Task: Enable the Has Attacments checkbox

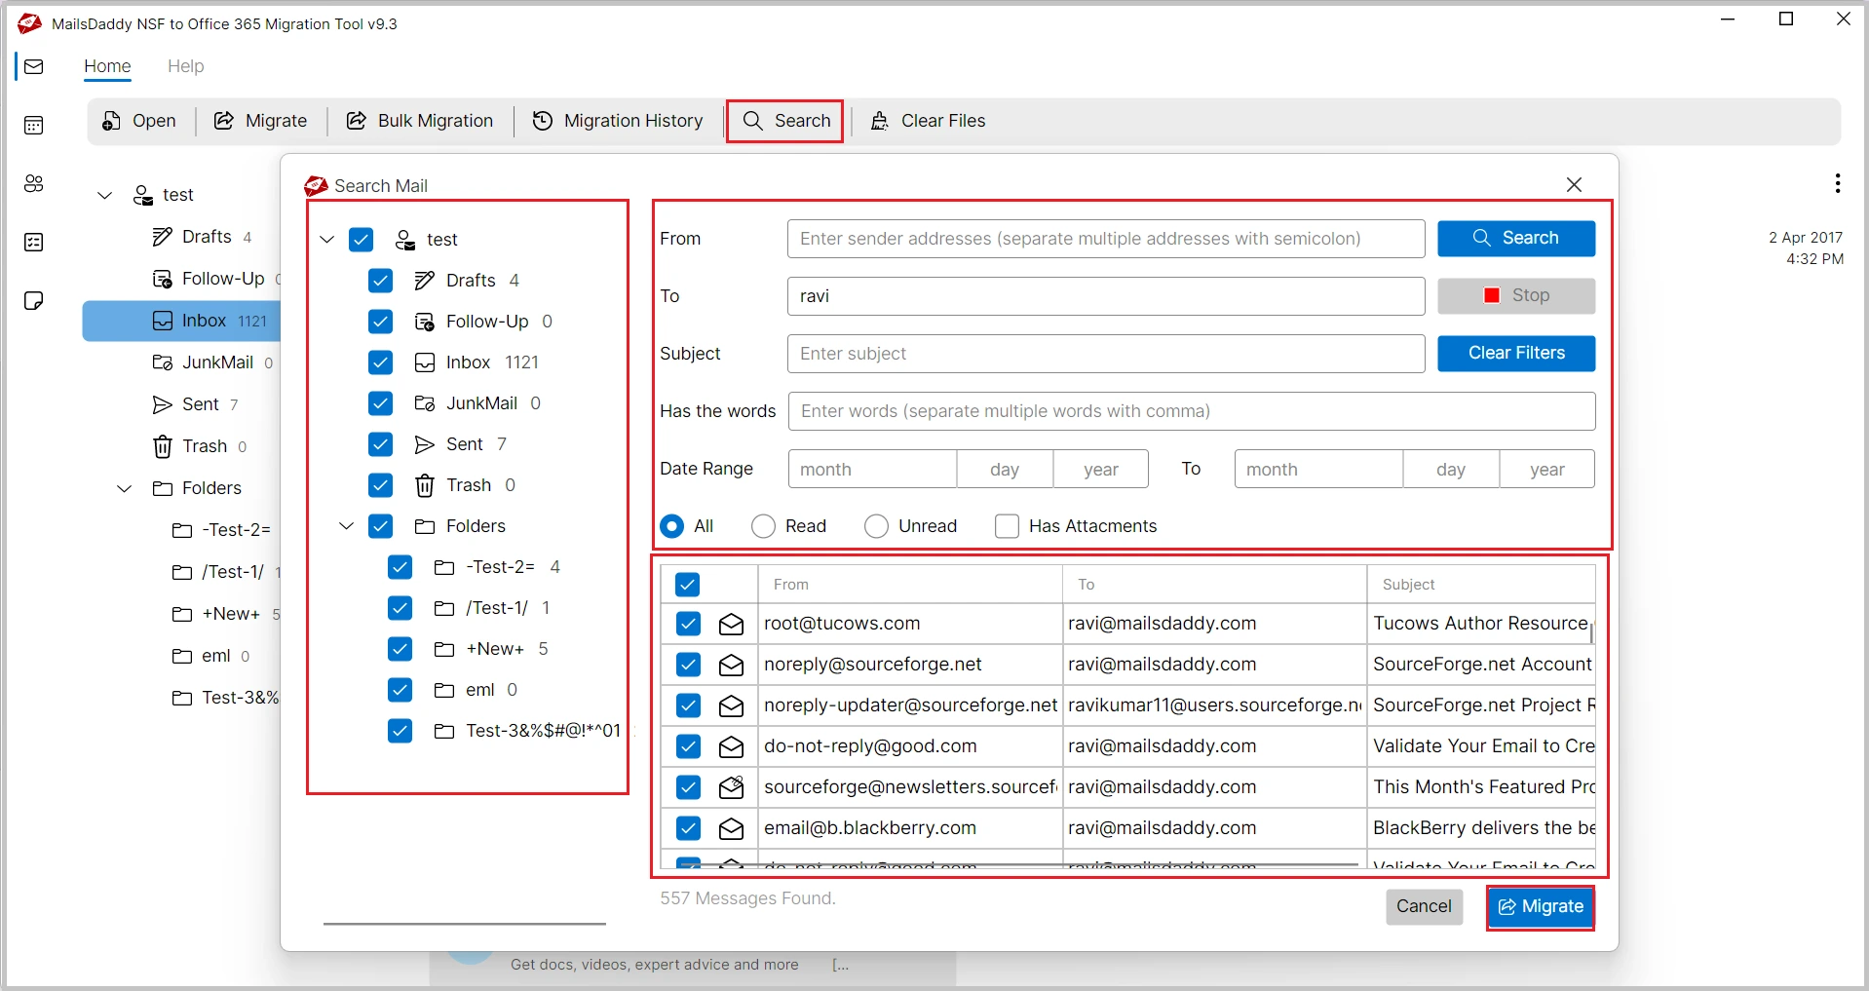Action: 1007,526
